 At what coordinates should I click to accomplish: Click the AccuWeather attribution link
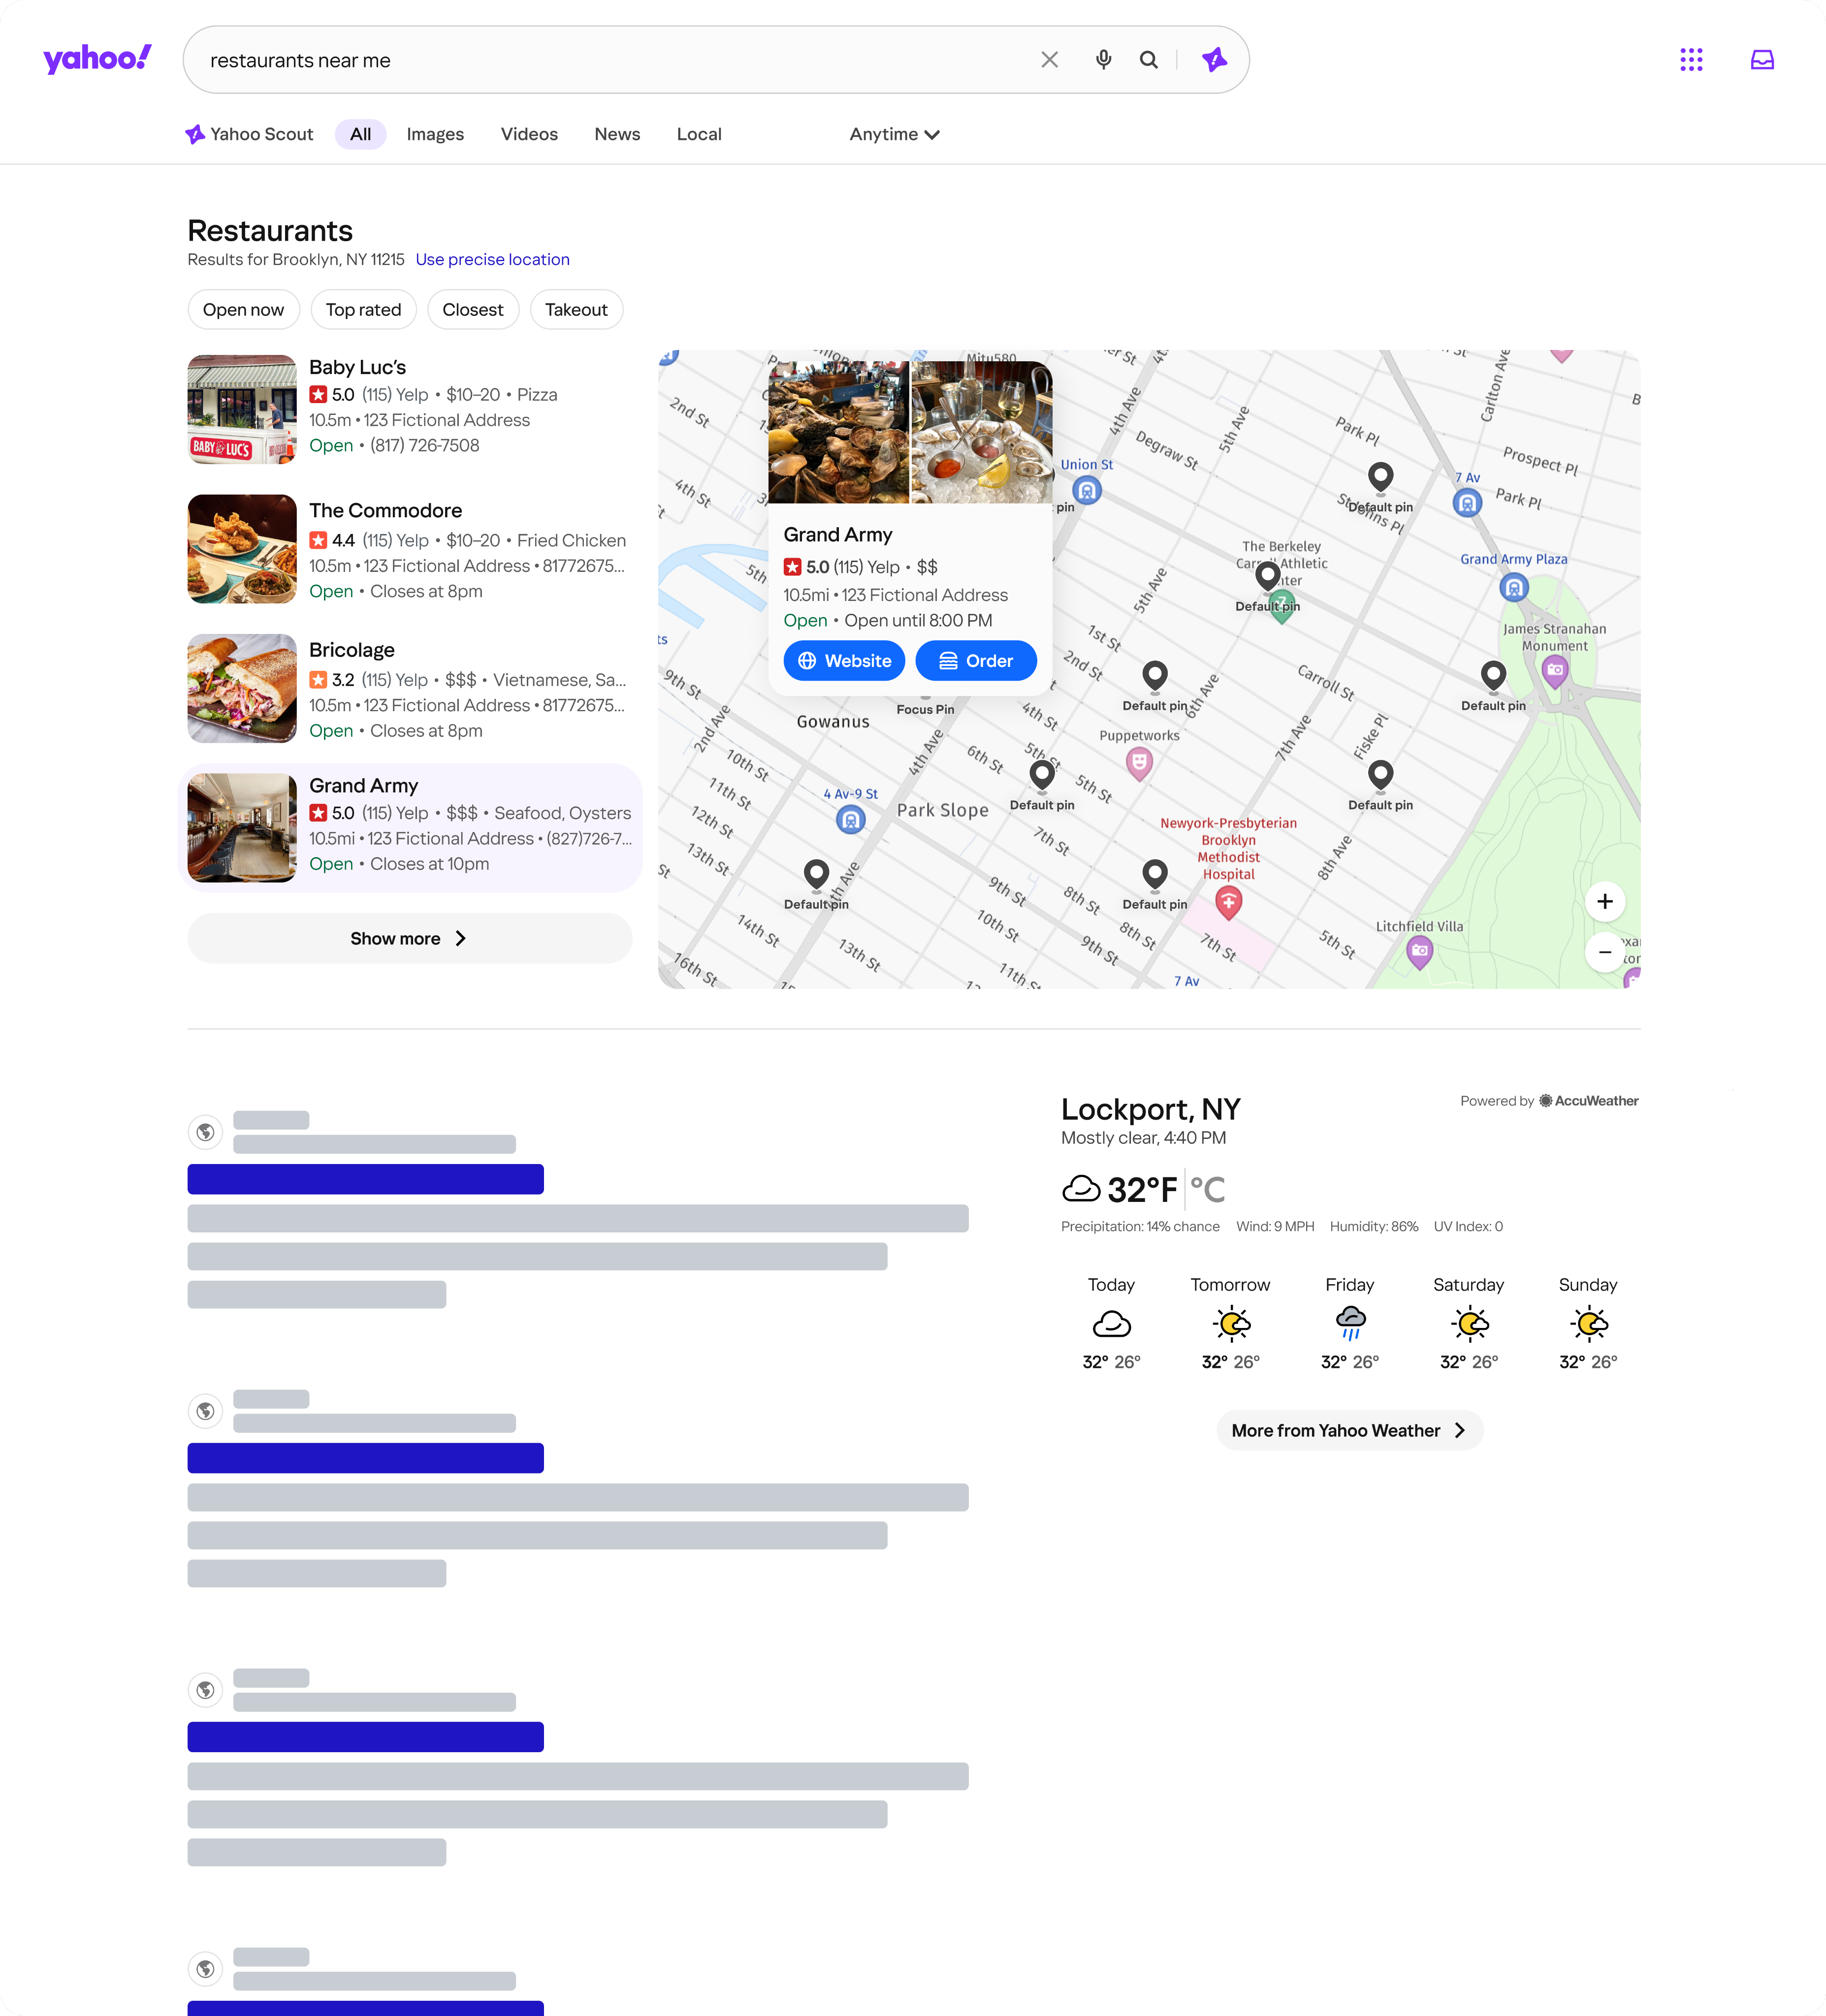pos(1588,1101)
